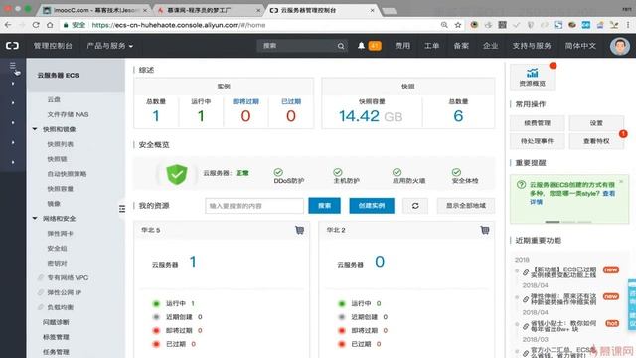This screenshot has height=358, width=636.
Task: Open 产品与服务 dropdown menu
Action: coord(110,46)
